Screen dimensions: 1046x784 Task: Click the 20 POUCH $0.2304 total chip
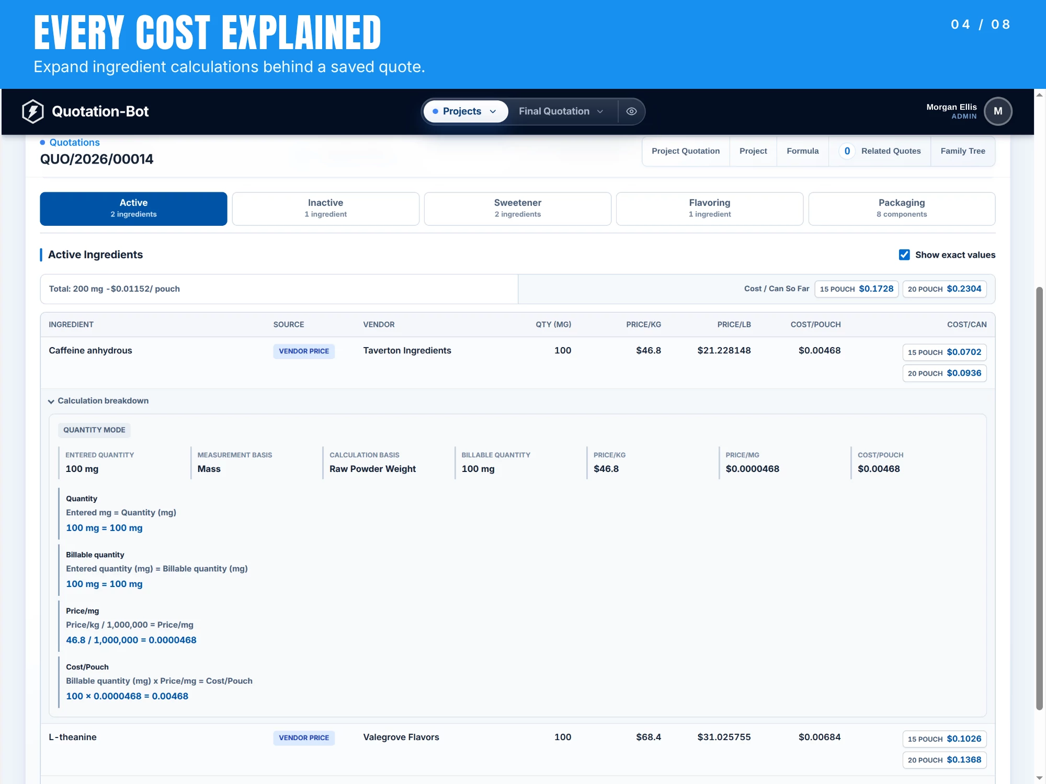point(945,289)
